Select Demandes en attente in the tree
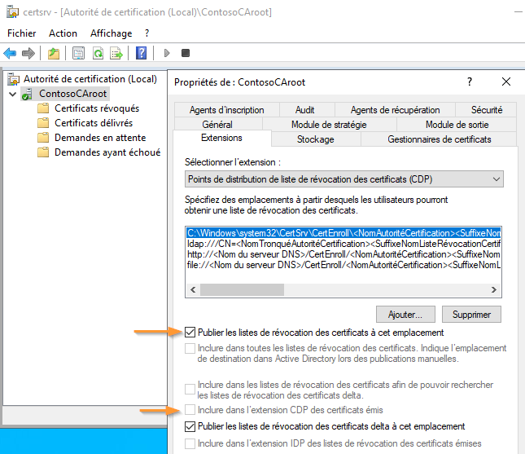 pos(100,138)
